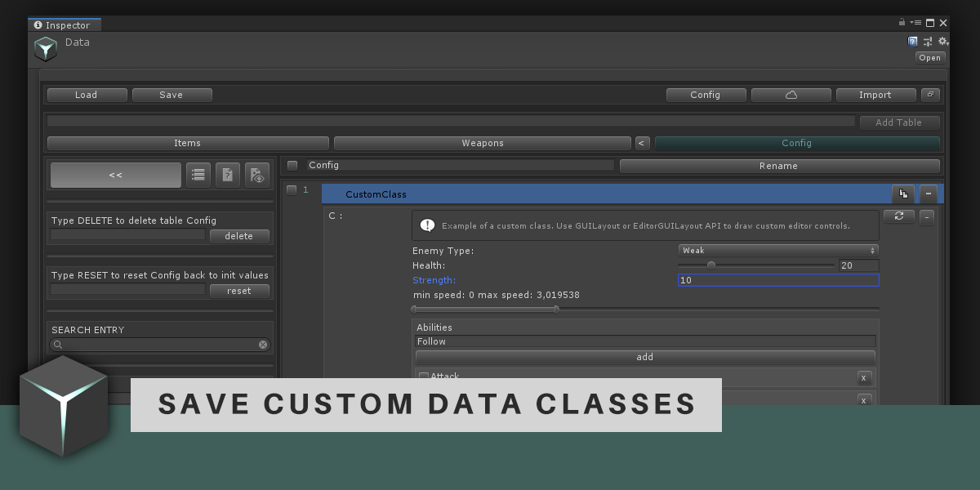Click the Health slider

(755, 265)
